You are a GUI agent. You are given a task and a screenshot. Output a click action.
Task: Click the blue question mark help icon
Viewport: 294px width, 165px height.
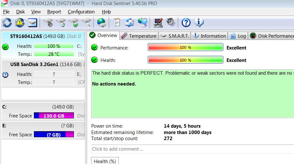pos(186,23)
